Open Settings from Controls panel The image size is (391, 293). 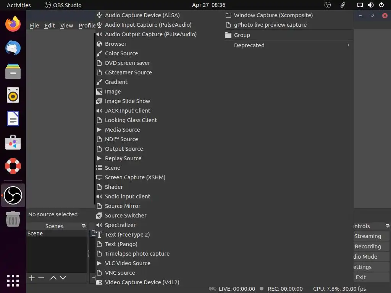371,267
